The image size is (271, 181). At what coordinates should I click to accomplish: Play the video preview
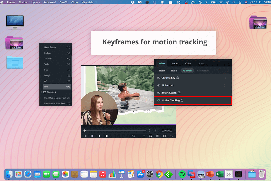(99, 136)
